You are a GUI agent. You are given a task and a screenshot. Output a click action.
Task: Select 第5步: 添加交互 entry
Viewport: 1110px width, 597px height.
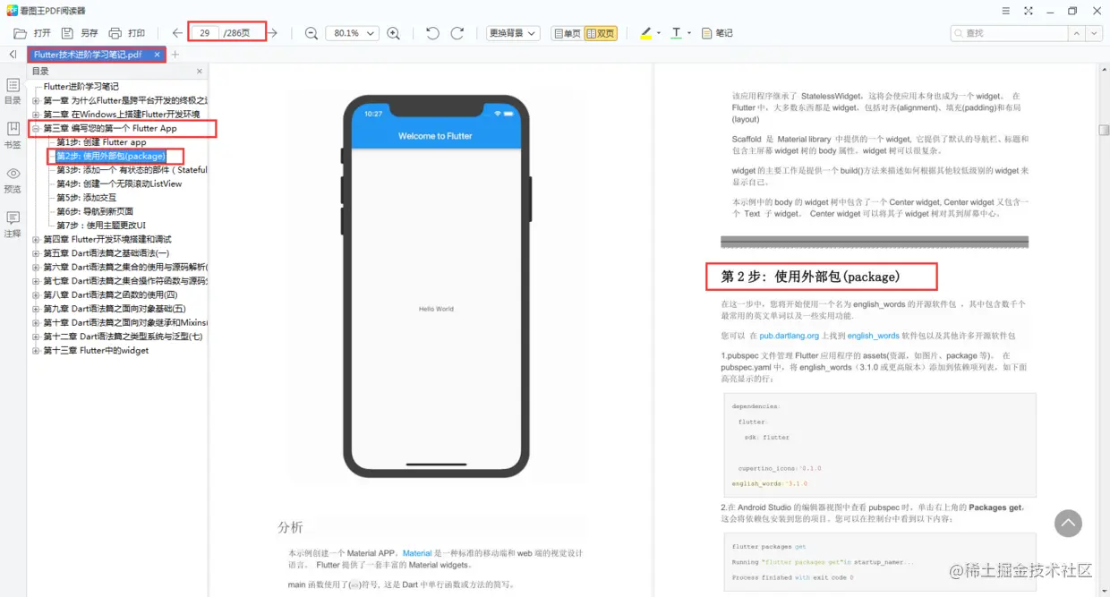[x=86, y=198]
